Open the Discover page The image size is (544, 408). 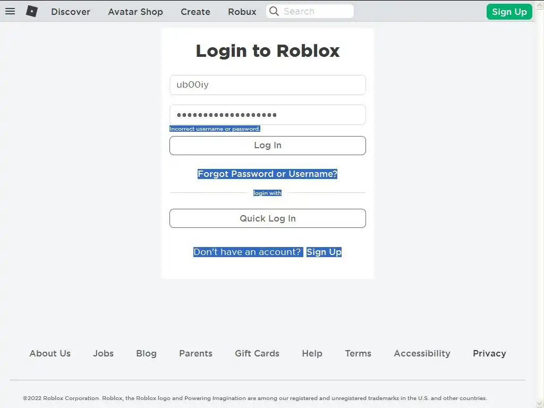pyautogui.click(x=71, y=12)
